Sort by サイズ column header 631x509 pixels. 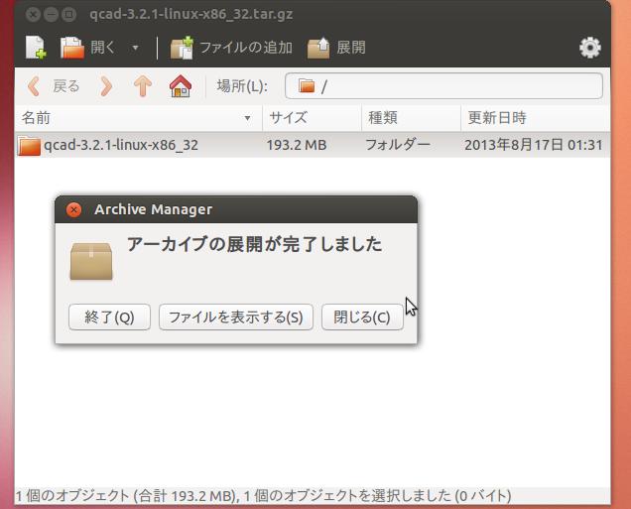[x=312, y=118]
